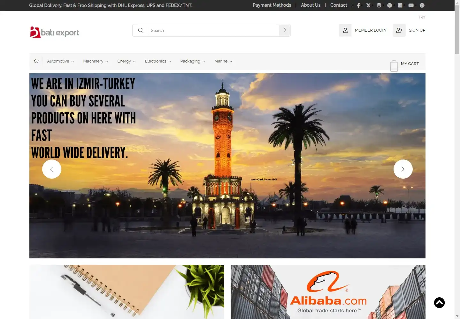The height and width of the screenshot is (319, 460).
Task: Open the About Us link
Action: point(310,5)
